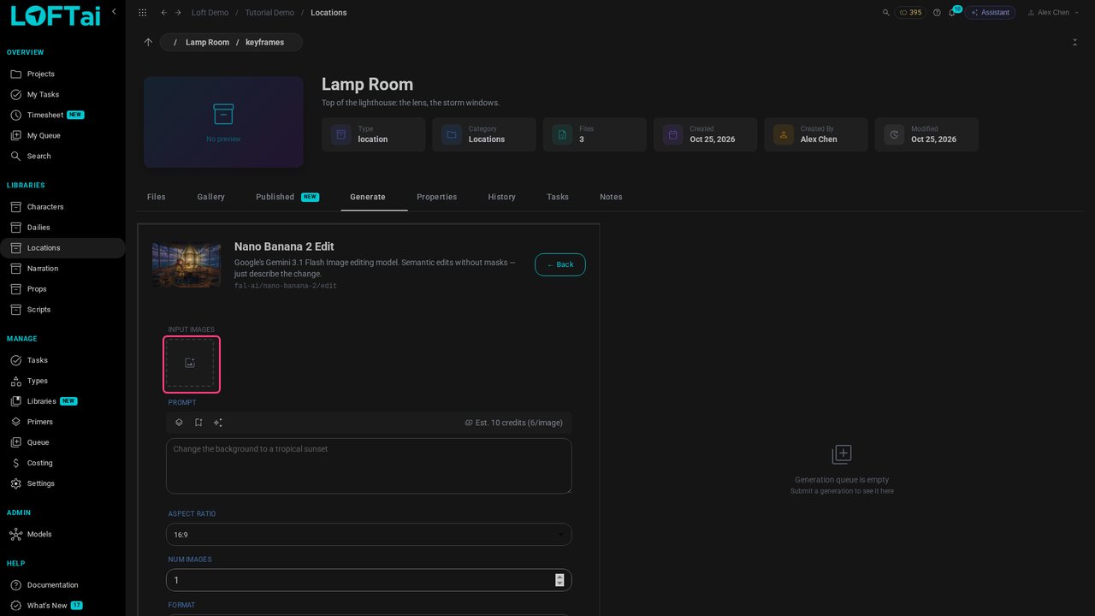Open Models in the Admin section
This screenshot has width=1095, height=616.
62,534
